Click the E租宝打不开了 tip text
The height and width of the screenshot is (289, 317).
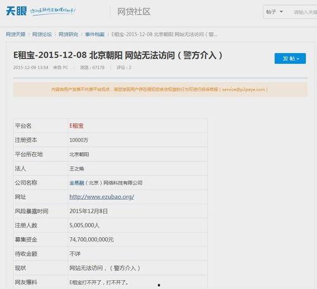(x=99, y=283)
